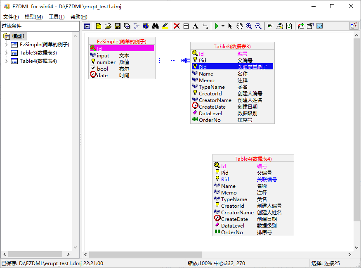Click the canvas vertical scrollbar down arrow
361x268 pixels.
[356, 248]
